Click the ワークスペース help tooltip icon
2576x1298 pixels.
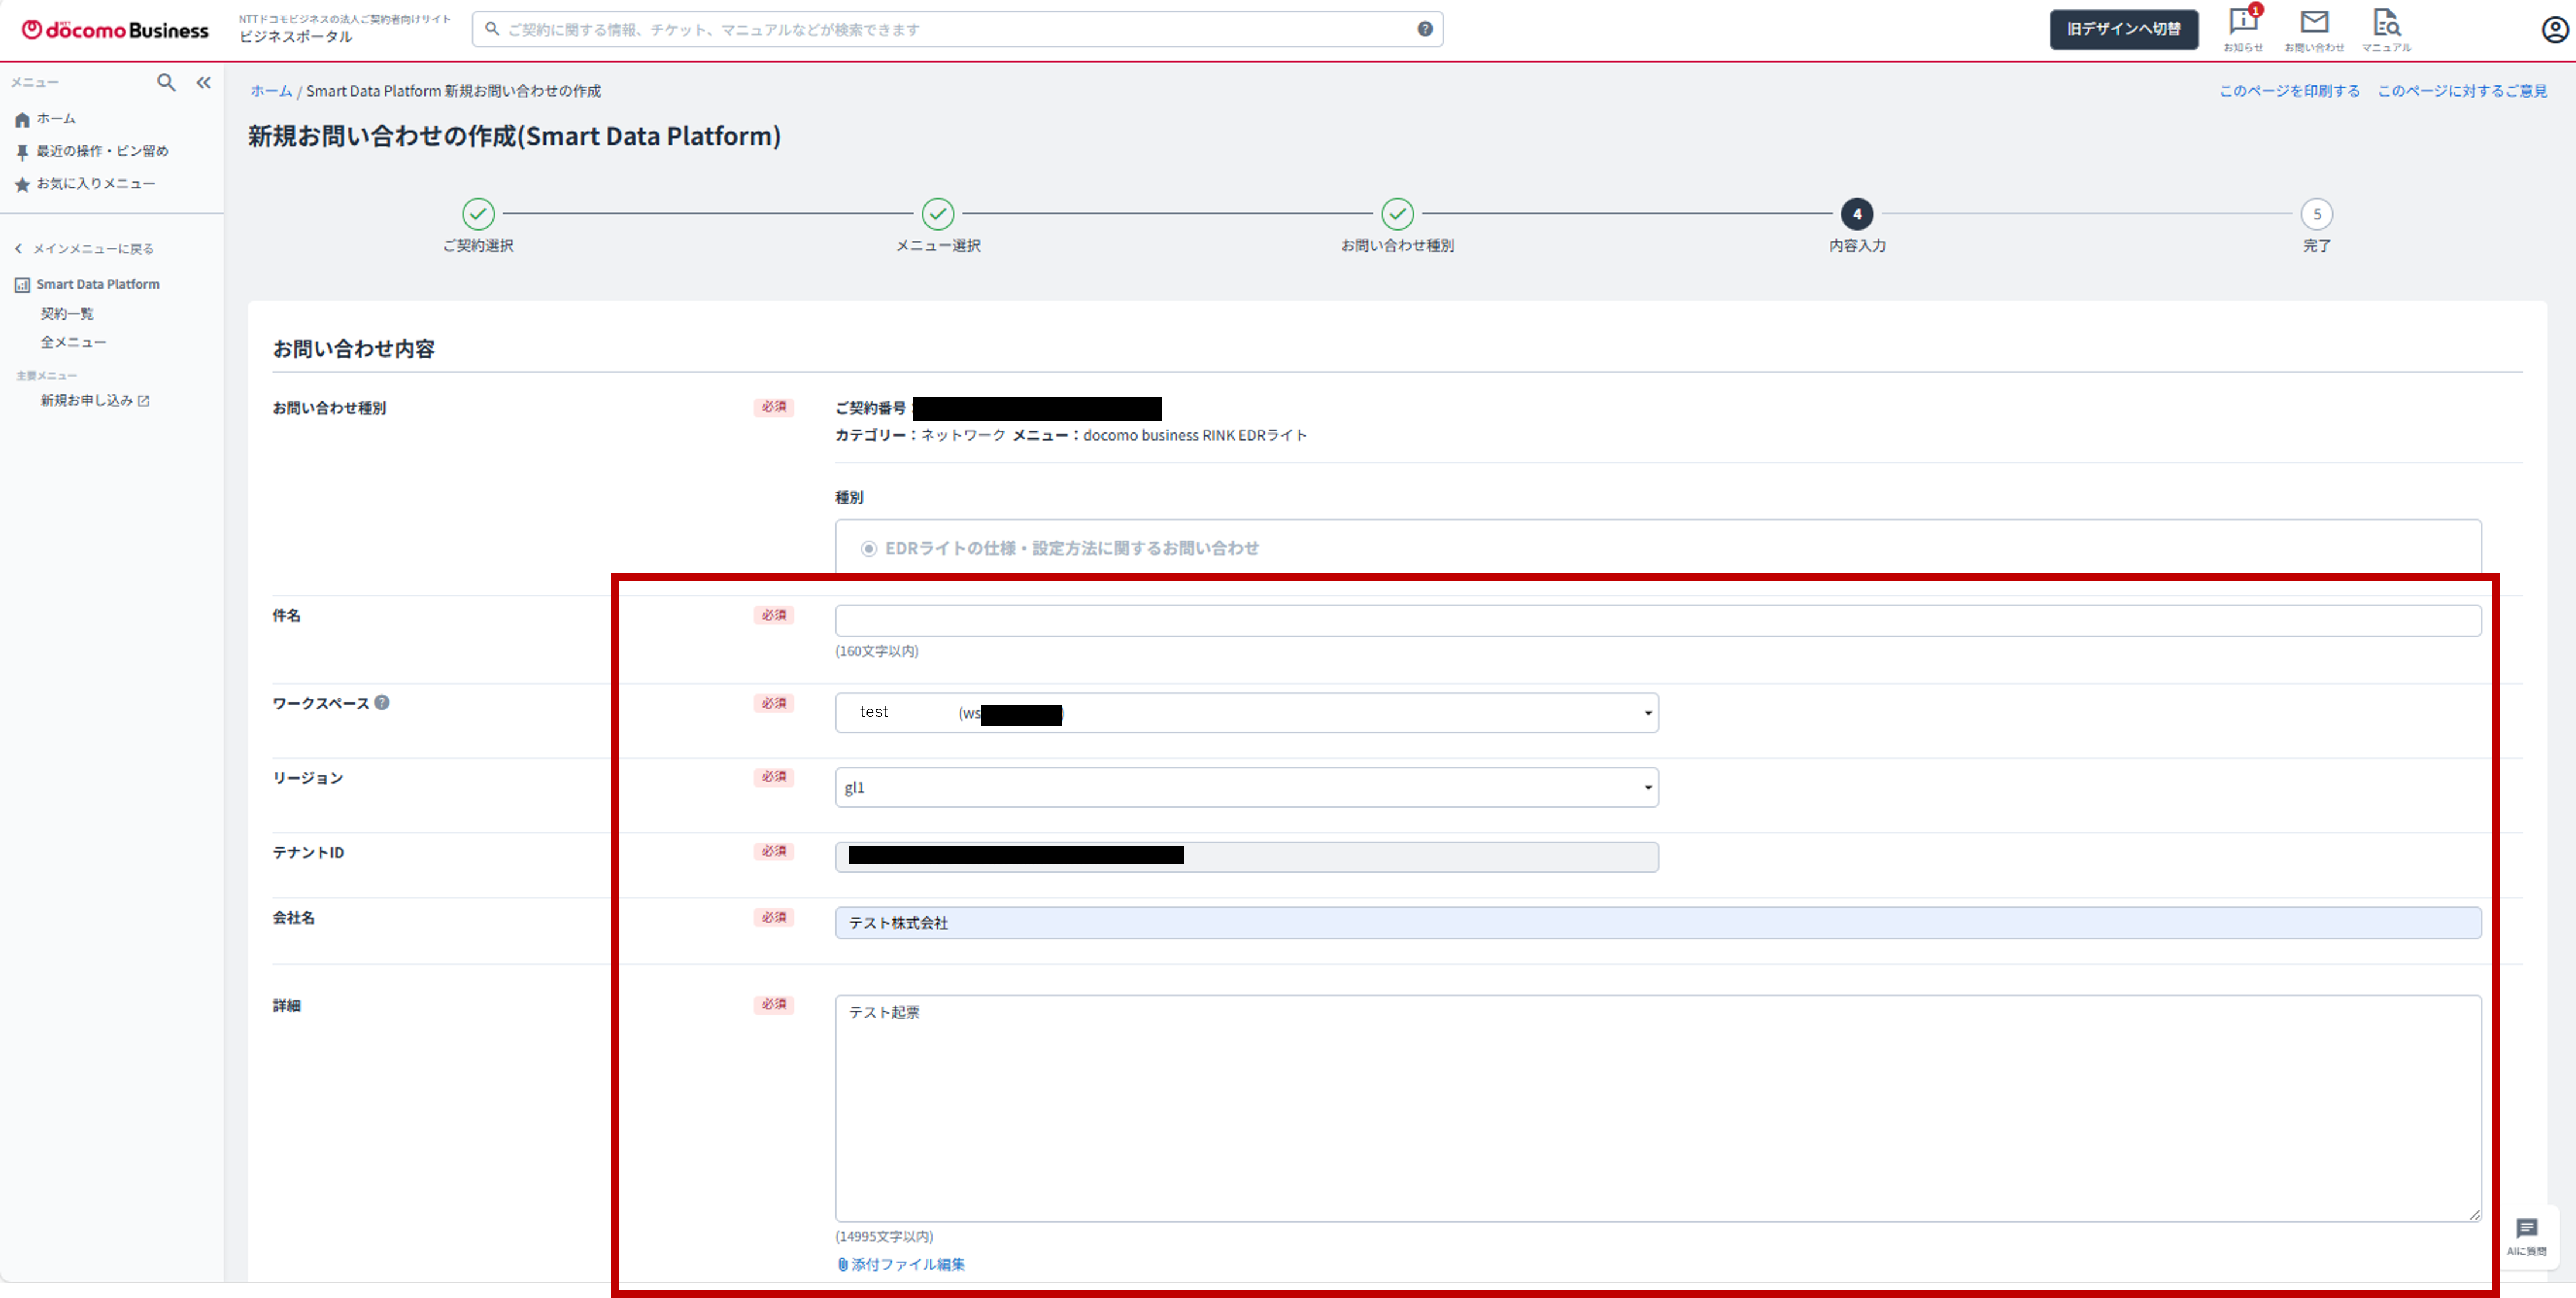[x=382, y=702]
